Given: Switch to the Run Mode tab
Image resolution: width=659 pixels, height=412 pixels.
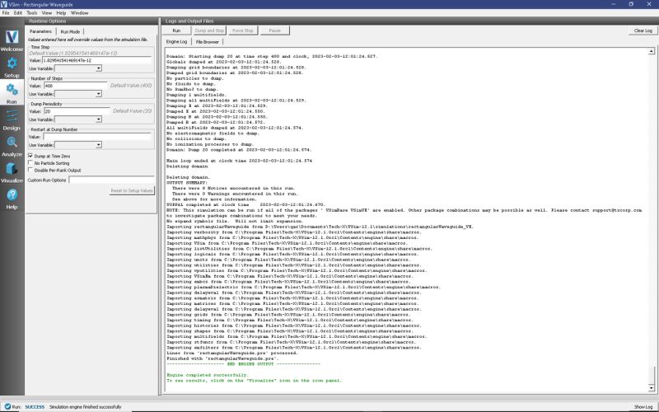Looking at the screenshot, I should coord(70,32).
